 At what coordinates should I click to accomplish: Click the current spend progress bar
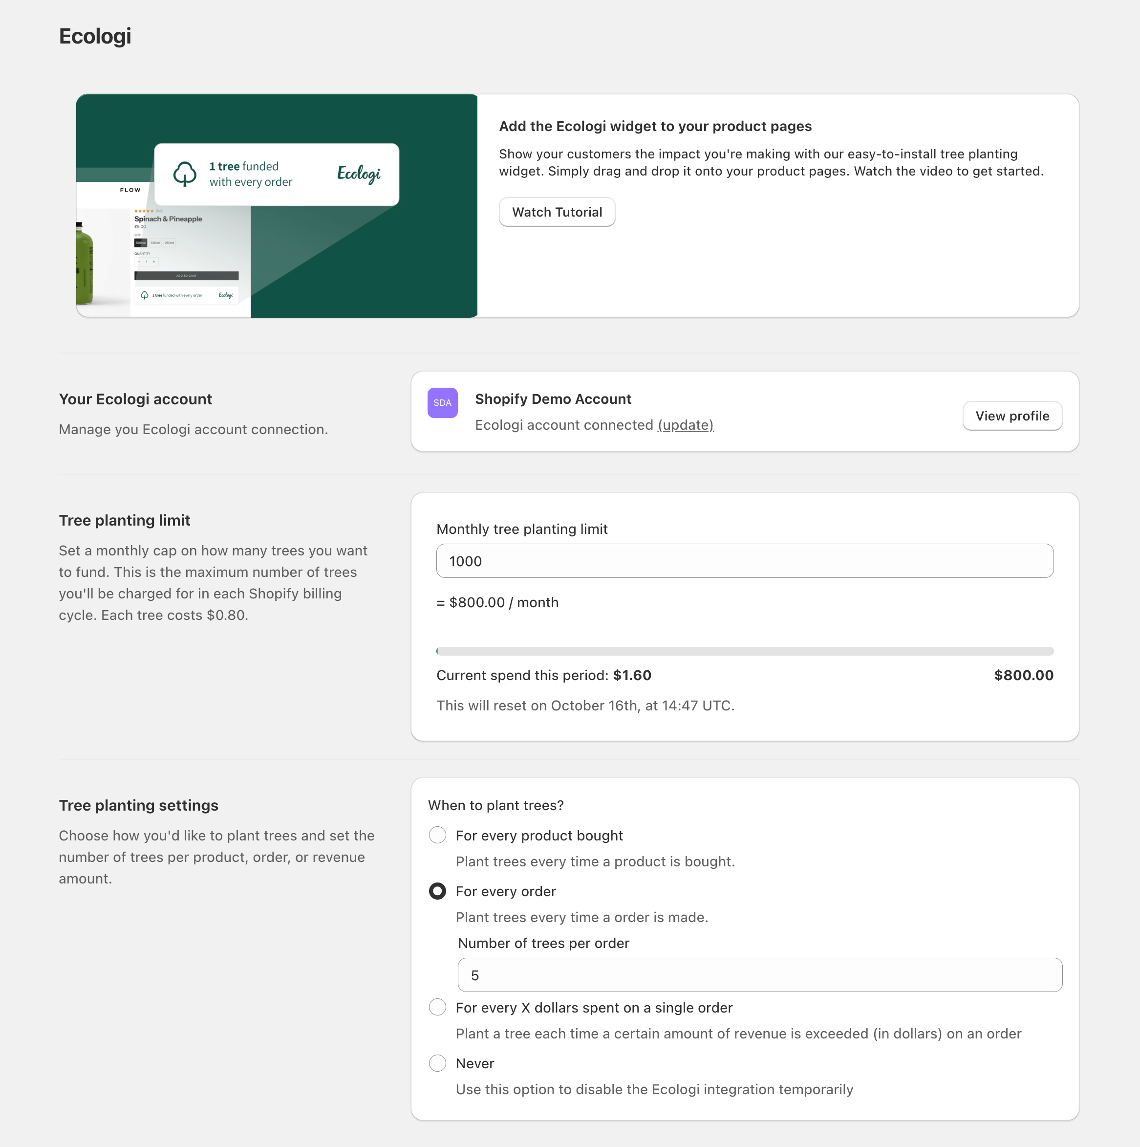click(x=744, y=651)
